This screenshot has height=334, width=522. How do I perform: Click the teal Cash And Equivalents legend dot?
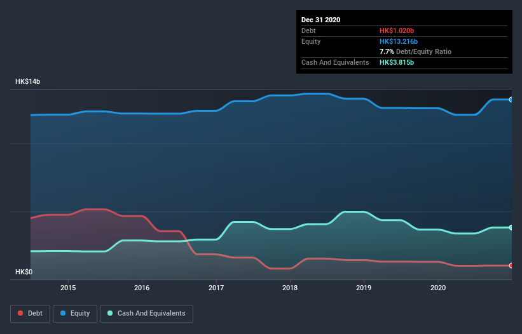(110, 313)
